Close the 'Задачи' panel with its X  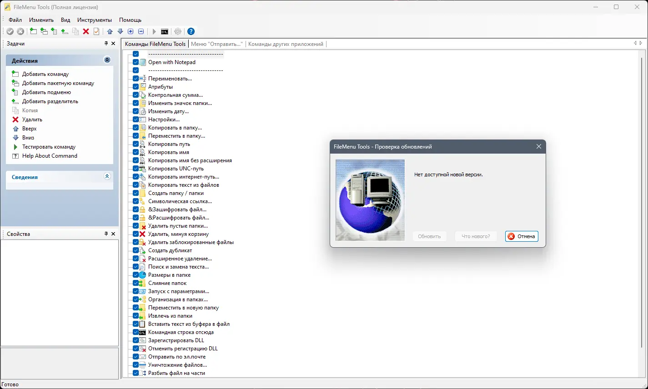[x=113, y=44]
